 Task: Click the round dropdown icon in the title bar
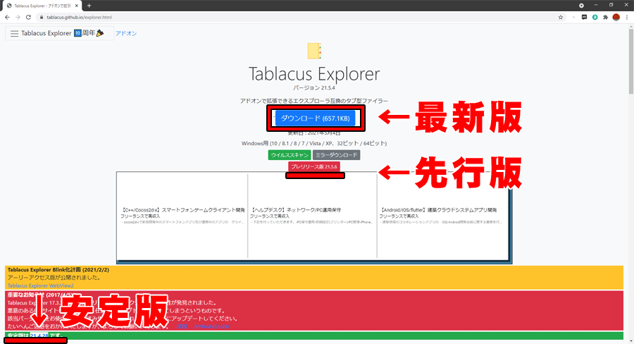[581, 6]
